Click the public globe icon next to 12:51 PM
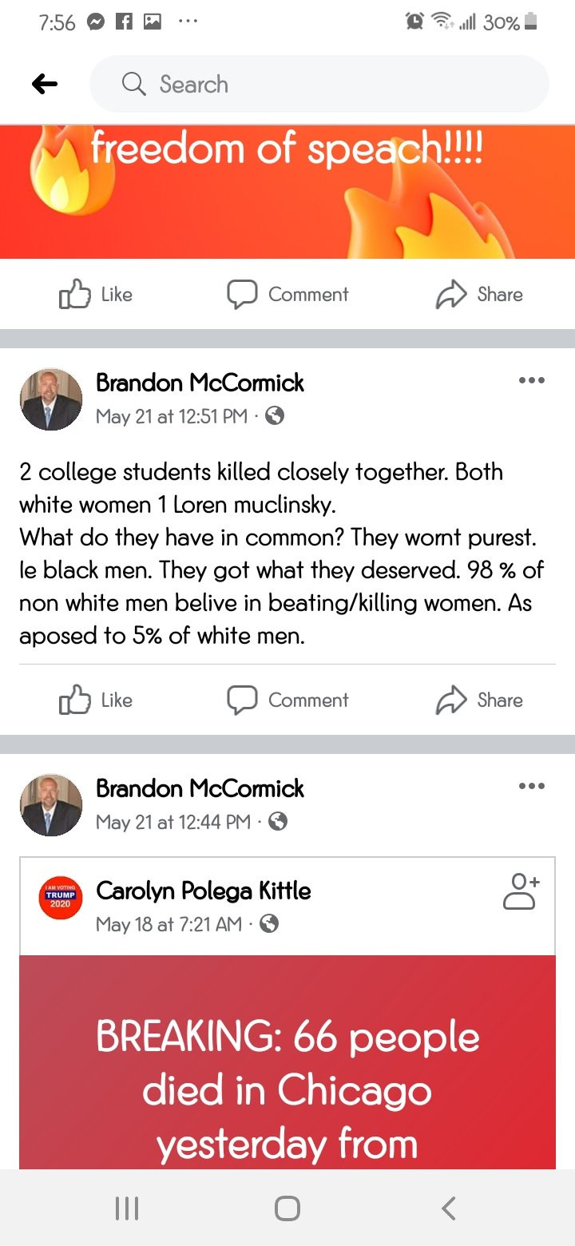Viewport: 575px width, 1246px height. click(275, 415)
